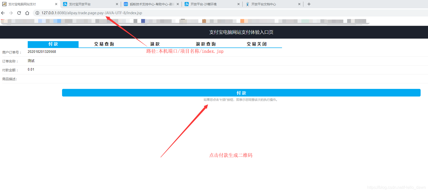This screenshot has width=428, height=192.
Task: Open the 退款查询 page tab
Action: (x=206, y=44)
